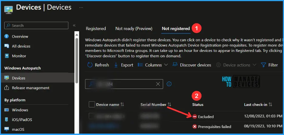Open the Columns dropdown
Screen dimensions: 284x135
click(x=153, y=65)
